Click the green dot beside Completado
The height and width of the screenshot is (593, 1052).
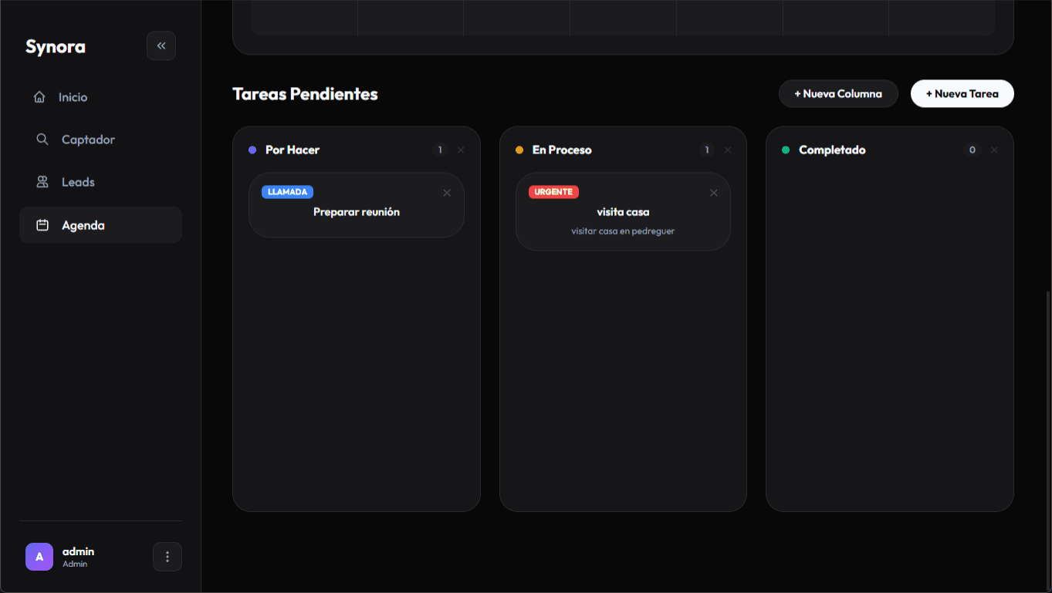(x=786, y=150)
